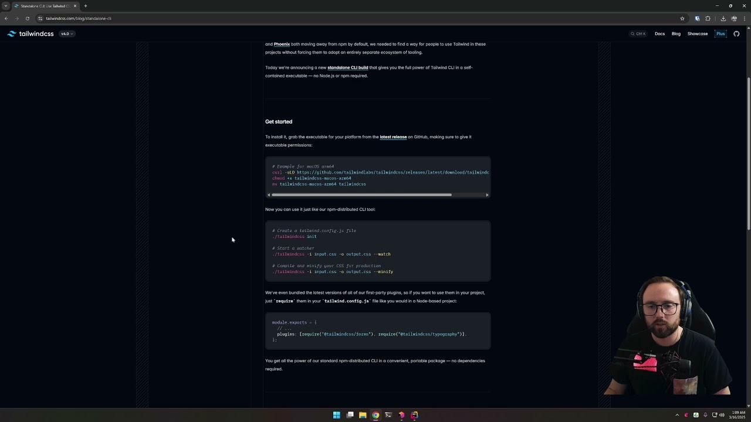751x422 pixels.
Task: Open the Chrome three-dot menu
Action: pyautogui.click(x=745, y=18)
